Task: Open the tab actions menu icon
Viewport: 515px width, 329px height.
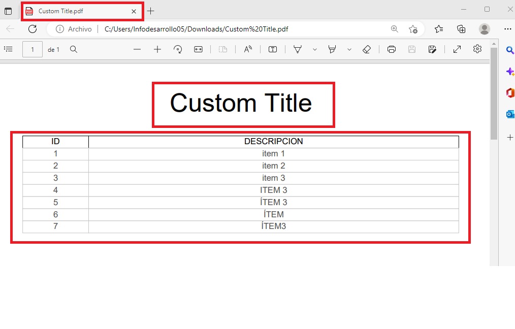Action: coord(8,11)
